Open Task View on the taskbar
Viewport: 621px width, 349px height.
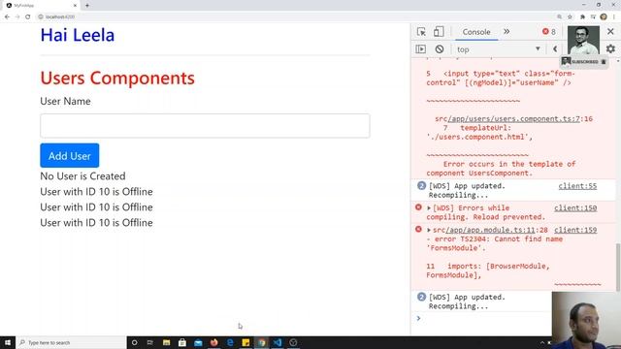click(x=150, y=342)
